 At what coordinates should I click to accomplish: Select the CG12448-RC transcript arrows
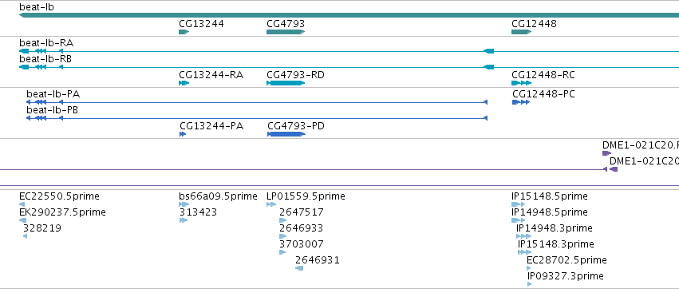tap(521, 83)
